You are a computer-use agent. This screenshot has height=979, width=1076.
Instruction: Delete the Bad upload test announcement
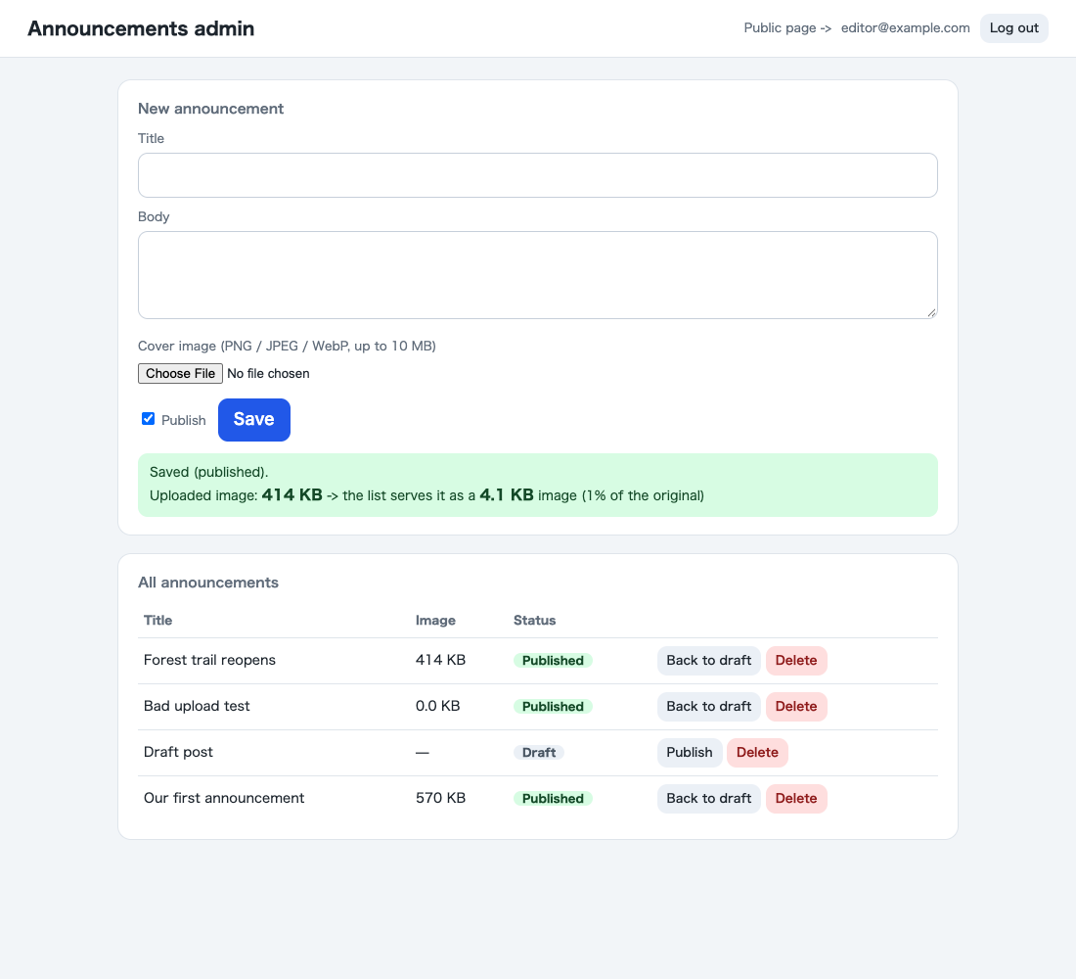point(796,707)
